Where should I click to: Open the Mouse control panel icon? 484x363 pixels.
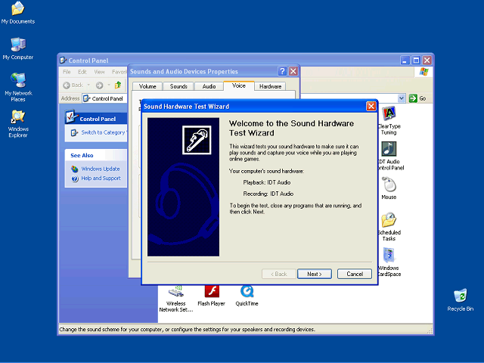[x=389, y=188]
